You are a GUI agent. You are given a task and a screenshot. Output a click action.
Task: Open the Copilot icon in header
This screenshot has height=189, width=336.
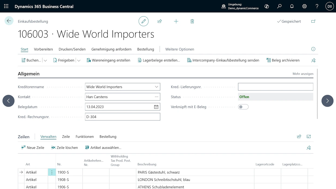tap(267, 6)
